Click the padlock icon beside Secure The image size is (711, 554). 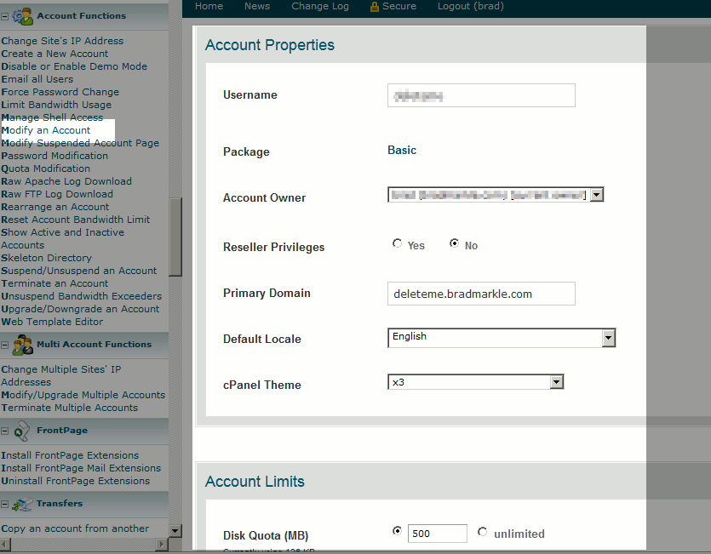[x=374, y=6]
